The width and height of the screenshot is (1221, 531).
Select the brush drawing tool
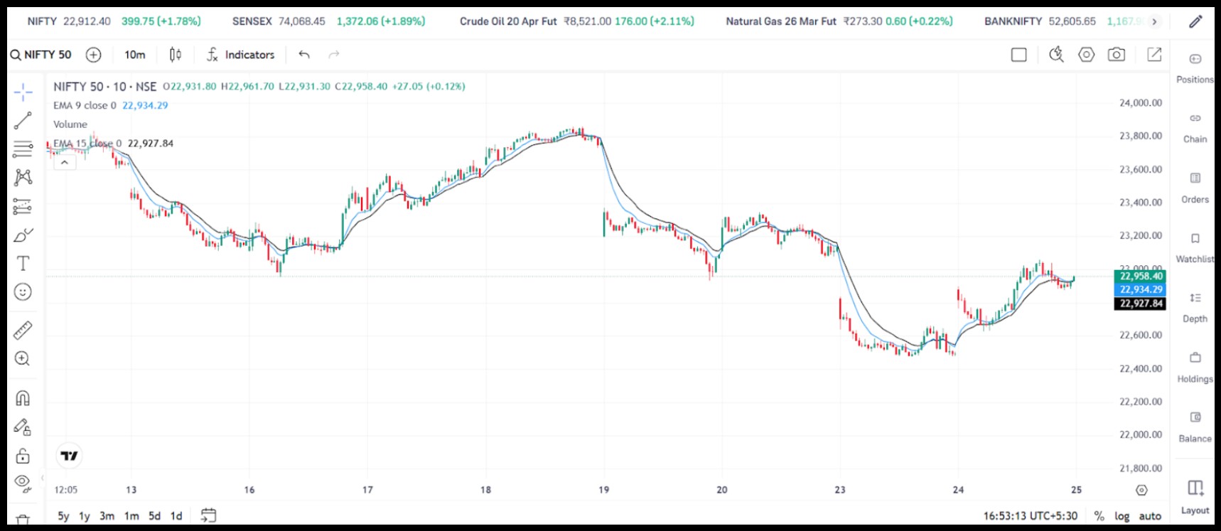pos(23,235)
